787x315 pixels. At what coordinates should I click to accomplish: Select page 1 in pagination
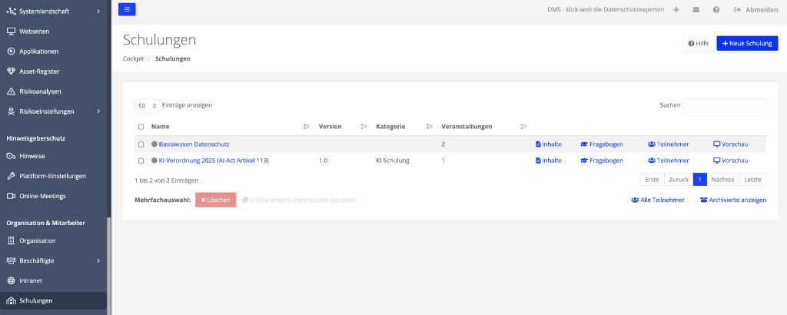pos(699,180)
